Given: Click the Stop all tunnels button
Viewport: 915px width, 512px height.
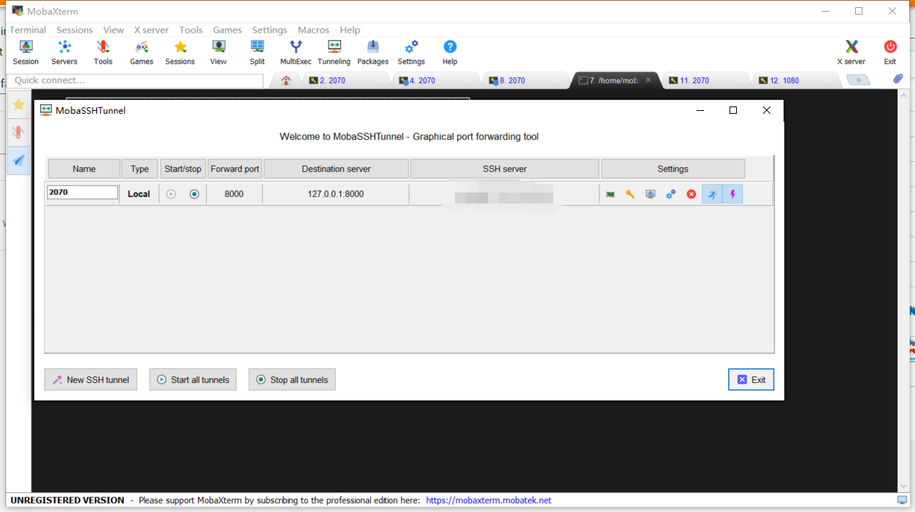Looking at the screenshot, I should 292,379.
